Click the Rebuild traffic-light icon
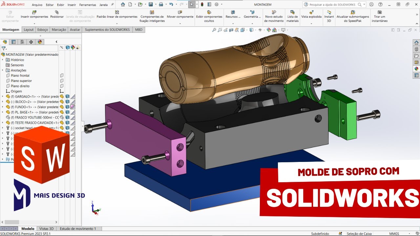Screen dimensions: 420x236 click(x=202, y=5)
